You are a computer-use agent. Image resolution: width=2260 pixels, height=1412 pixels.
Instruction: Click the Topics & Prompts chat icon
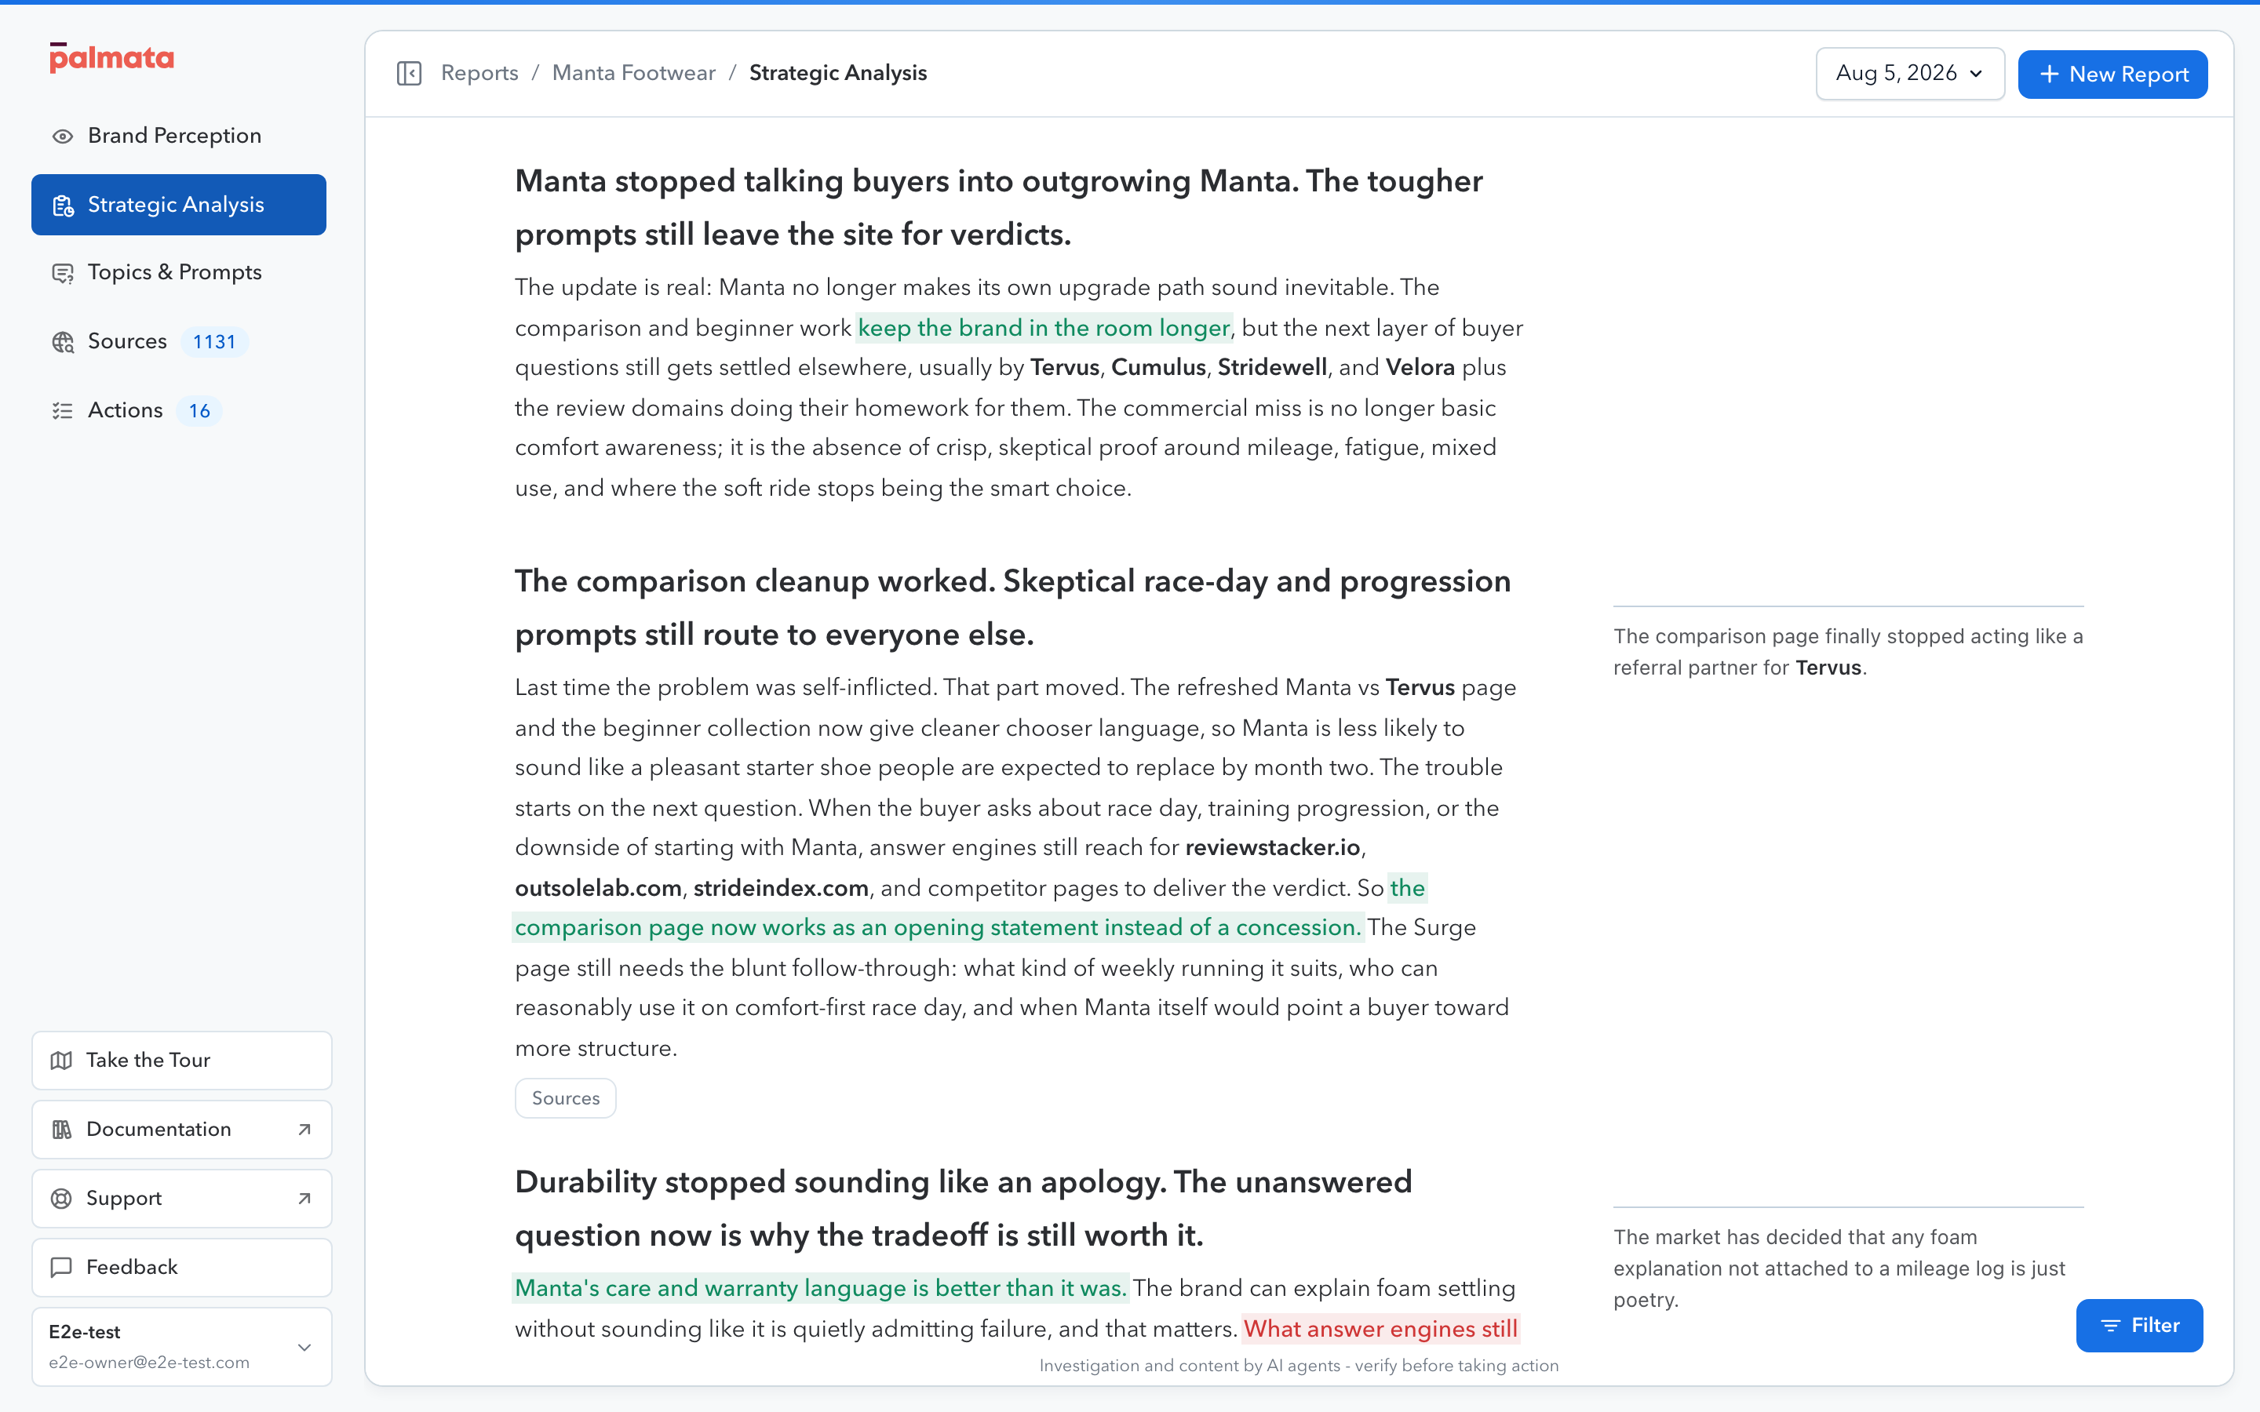[x=63, y=273]
